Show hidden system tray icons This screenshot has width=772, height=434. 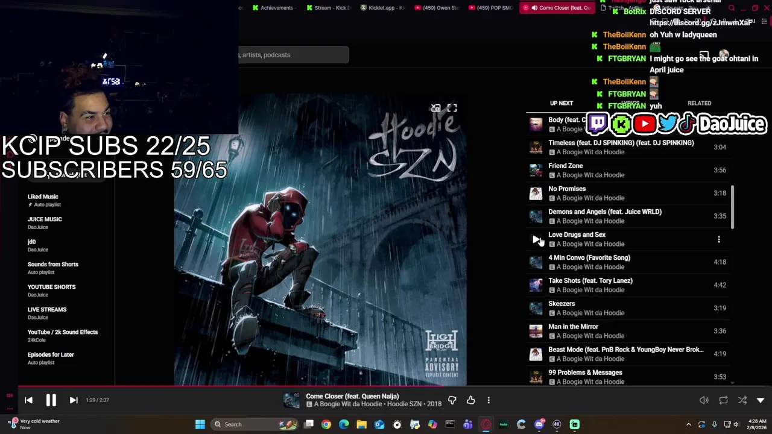pyautogui.click(x=689, y=424)
